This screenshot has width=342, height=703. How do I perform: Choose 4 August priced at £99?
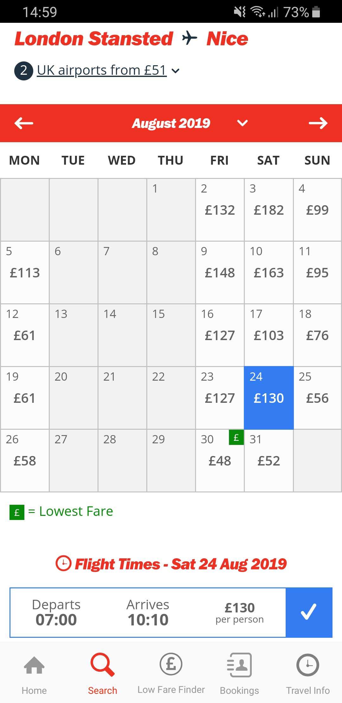click(x=317, y=210)
